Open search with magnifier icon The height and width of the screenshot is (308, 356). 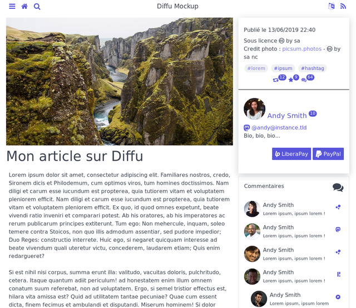(37, 7)
